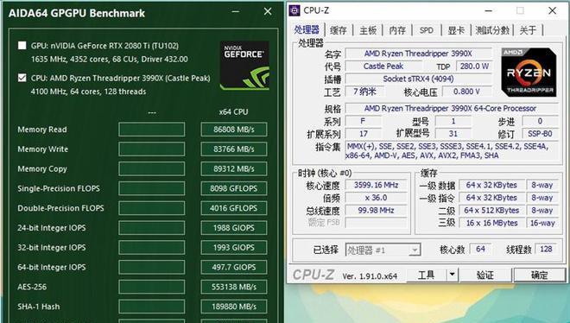Screen dimensions: 570x323
Task: Click the 确定 button in CPU-Z
Action: [x=540, y=275]
